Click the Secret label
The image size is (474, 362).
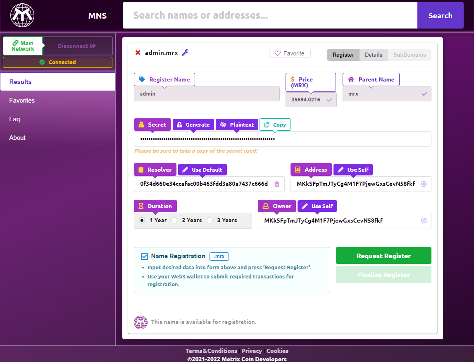(152, 125)
